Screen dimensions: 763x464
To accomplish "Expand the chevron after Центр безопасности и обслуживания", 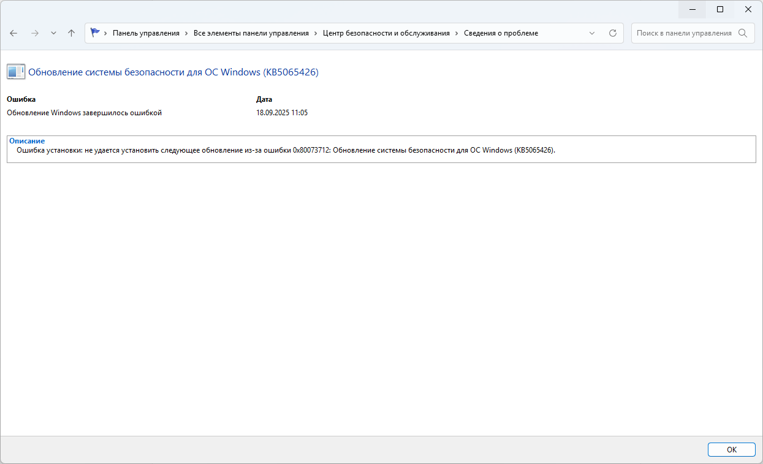I will point(457,33).
